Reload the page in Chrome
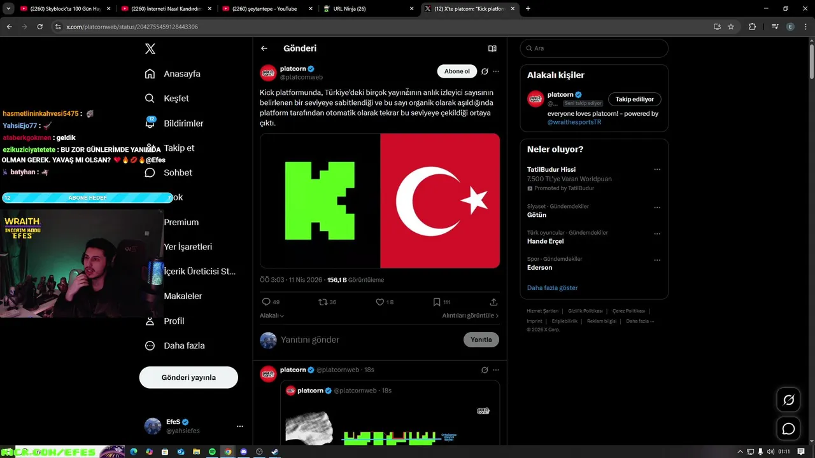The width and height of the screenshot is (815, 458). 39,27
